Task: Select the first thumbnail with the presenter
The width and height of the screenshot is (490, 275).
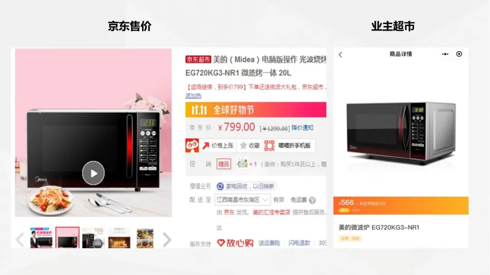Action: pos(41,238)
